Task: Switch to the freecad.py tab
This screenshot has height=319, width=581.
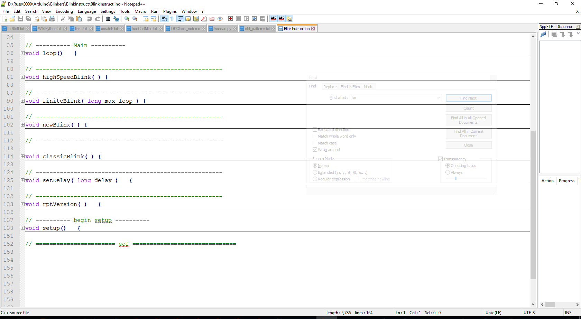Action: coord(223,29)
